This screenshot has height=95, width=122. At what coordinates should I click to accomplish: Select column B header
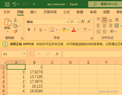34,62
